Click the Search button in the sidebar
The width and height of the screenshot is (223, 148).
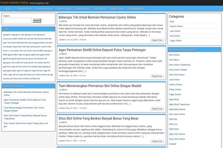click(37, 20)
